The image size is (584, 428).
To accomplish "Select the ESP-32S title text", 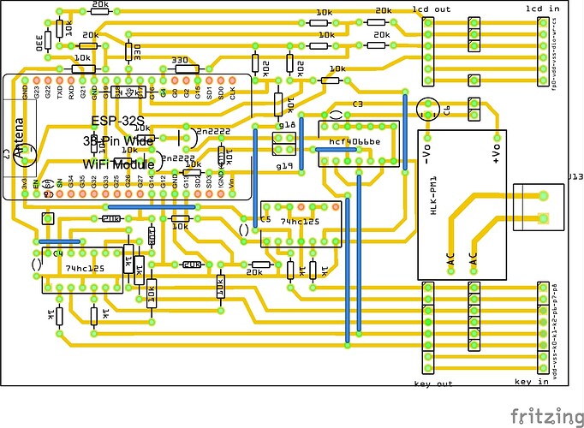I will click(x=117, y=121).
